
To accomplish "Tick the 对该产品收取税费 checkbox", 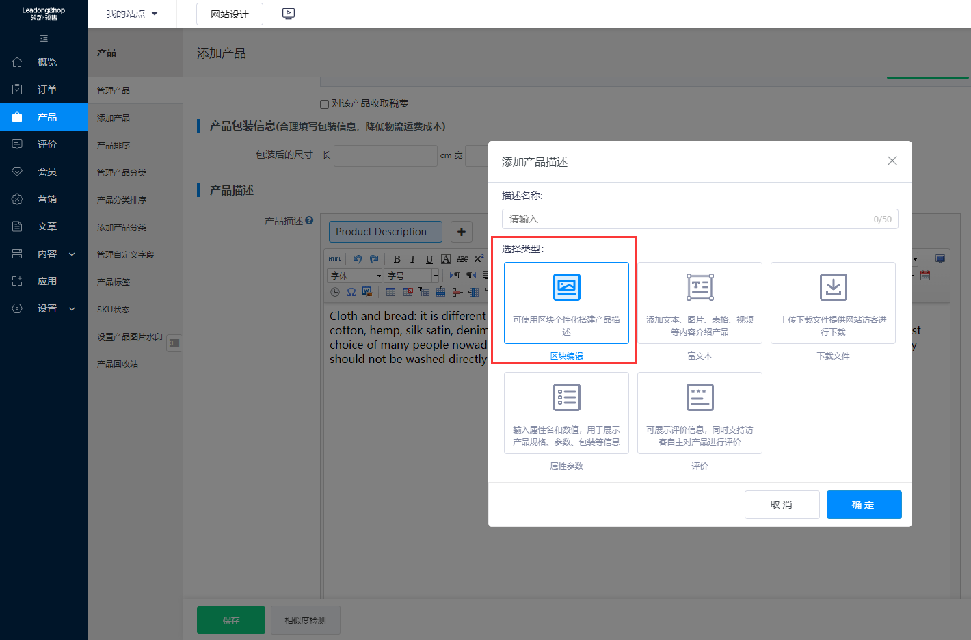I will click(325, 104).
